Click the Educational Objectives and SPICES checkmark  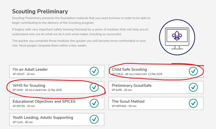coord(94,103)
